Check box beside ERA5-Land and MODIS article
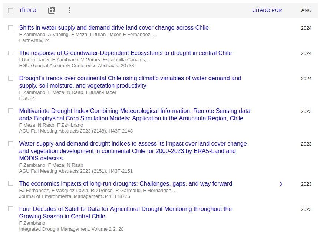320x234 pixels. click(10, 144)
